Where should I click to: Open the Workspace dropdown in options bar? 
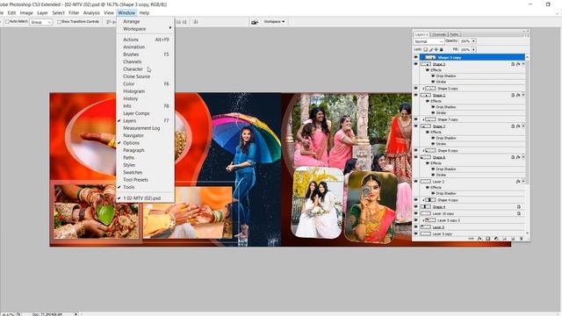[x=274, y=22]
